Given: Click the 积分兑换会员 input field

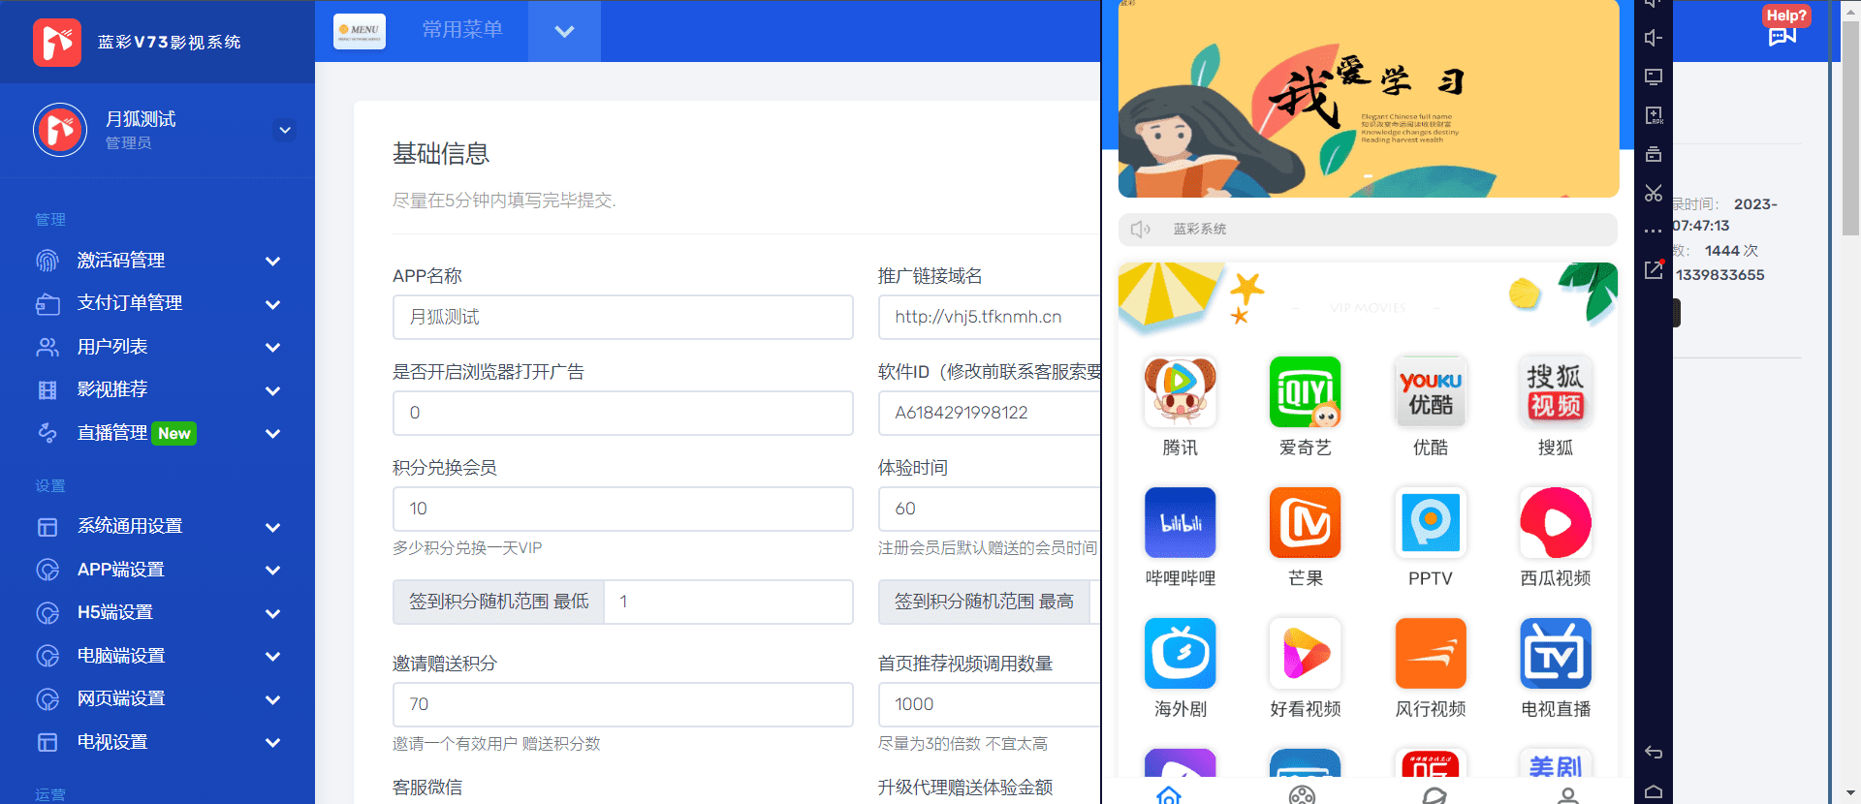Looking at the screenshot, I should click(622, 509).
